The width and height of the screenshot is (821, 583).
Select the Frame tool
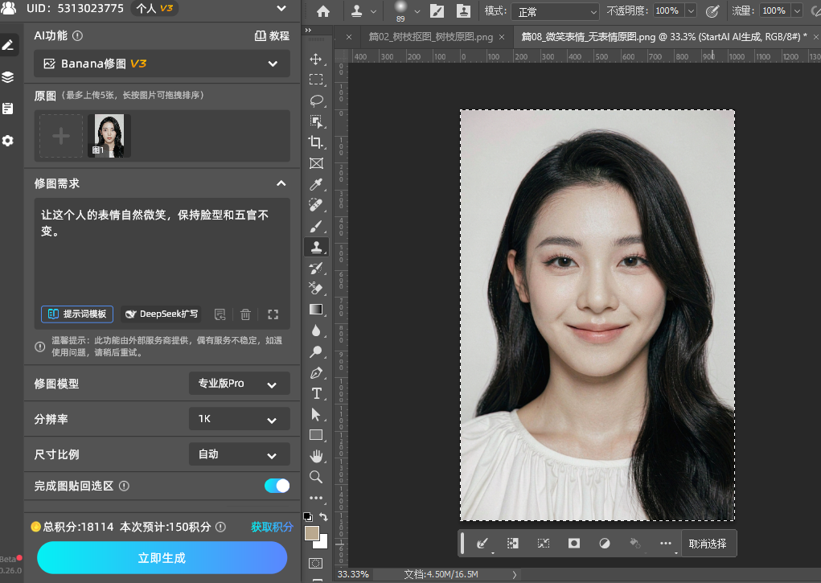[x=316, y=163]
